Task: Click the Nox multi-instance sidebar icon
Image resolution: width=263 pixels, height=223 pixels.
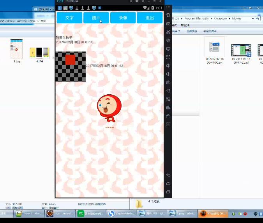Action: pyautogui.click(x=168, y=99)
